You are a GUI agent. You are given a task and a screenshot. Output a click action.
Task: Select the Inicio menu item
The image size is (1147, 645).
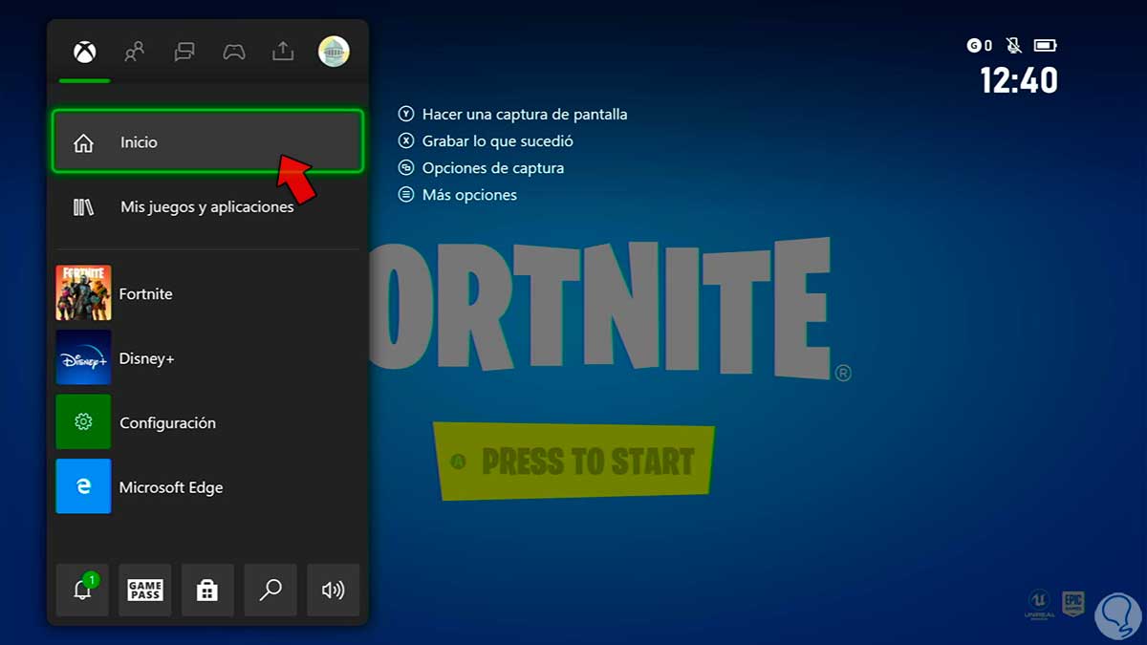point(207,141)
